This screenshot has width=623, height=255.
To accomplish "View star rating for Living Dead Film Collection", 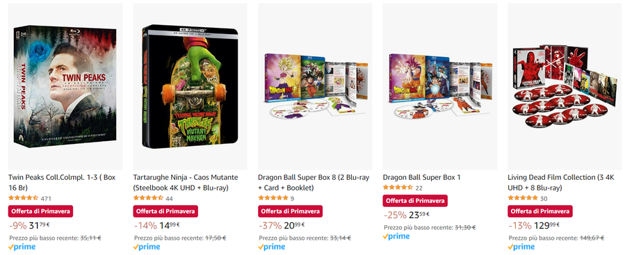I will [523, 198].
